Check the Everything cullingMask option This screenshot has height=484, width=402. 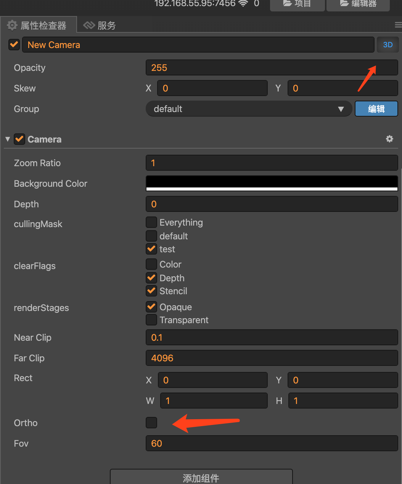pos(151,222)
